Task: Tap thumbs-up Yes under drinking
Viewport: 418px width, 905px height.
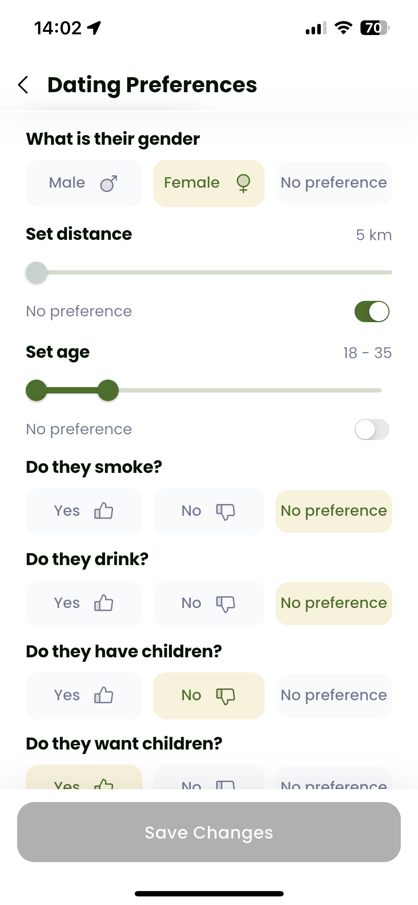Action: pos(84,603)
